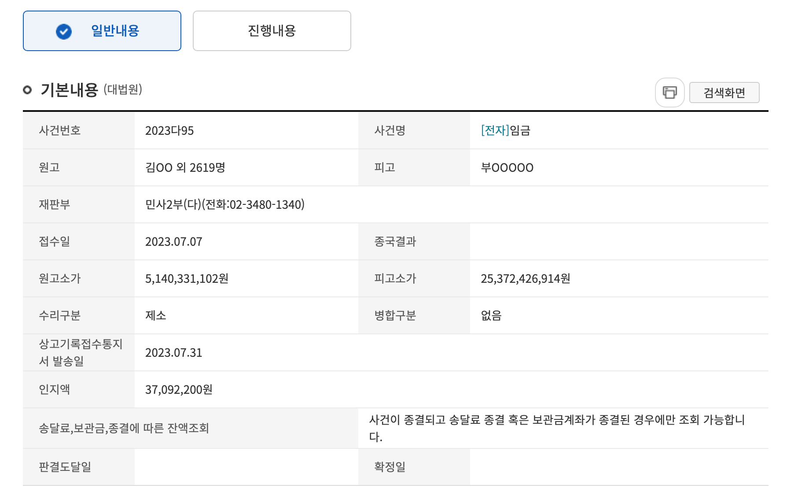Click the 민사2부(다) phone number text
787x496 pixels.
pyautogui.click(x=225, y=205)
